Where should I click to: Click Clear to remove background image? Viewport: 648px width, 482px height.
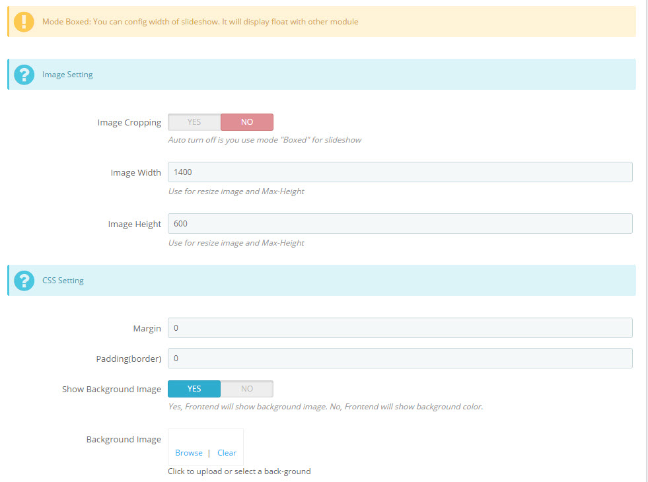click(227, 453)
